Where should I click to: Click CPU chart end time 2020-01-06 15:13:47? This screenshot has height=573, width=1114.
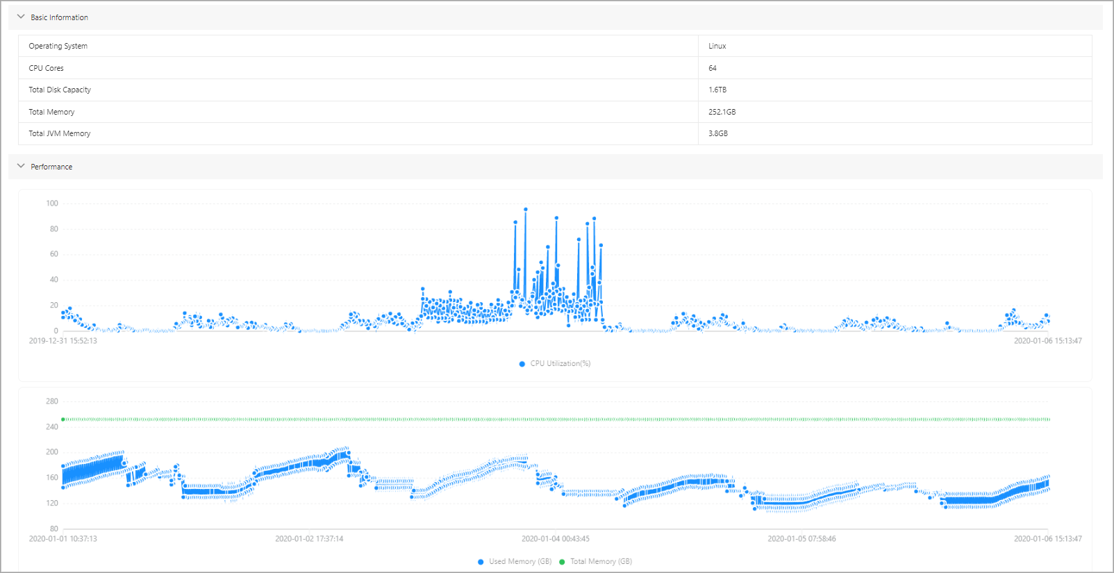point(1047,341)
